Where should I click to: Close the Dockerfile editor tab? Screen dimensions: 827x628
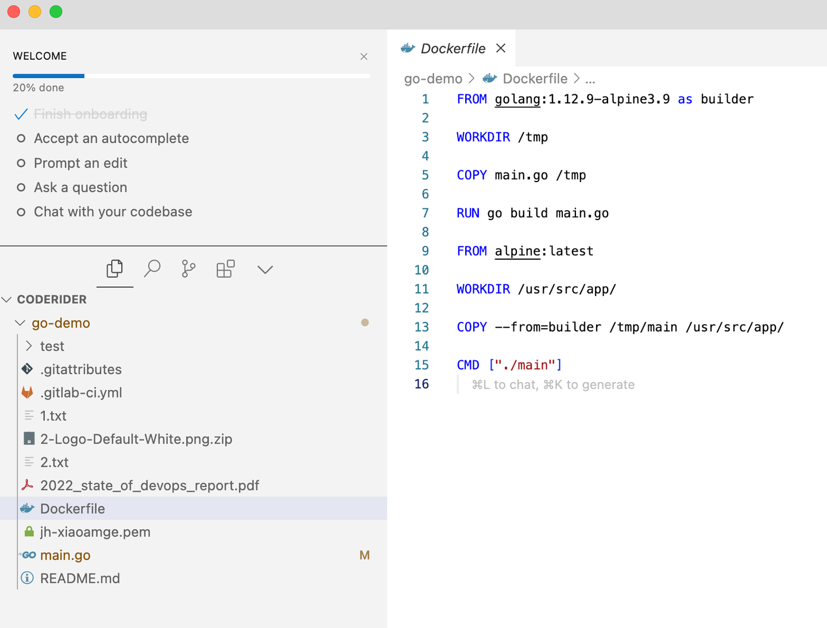click(501, 48)
